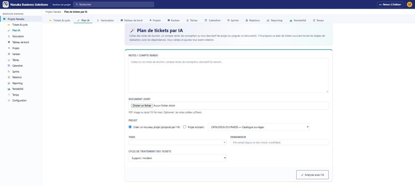415x186 pixels.
Task: Click the Projets Nanaka module icon
Action: click(x=4, y=19)
